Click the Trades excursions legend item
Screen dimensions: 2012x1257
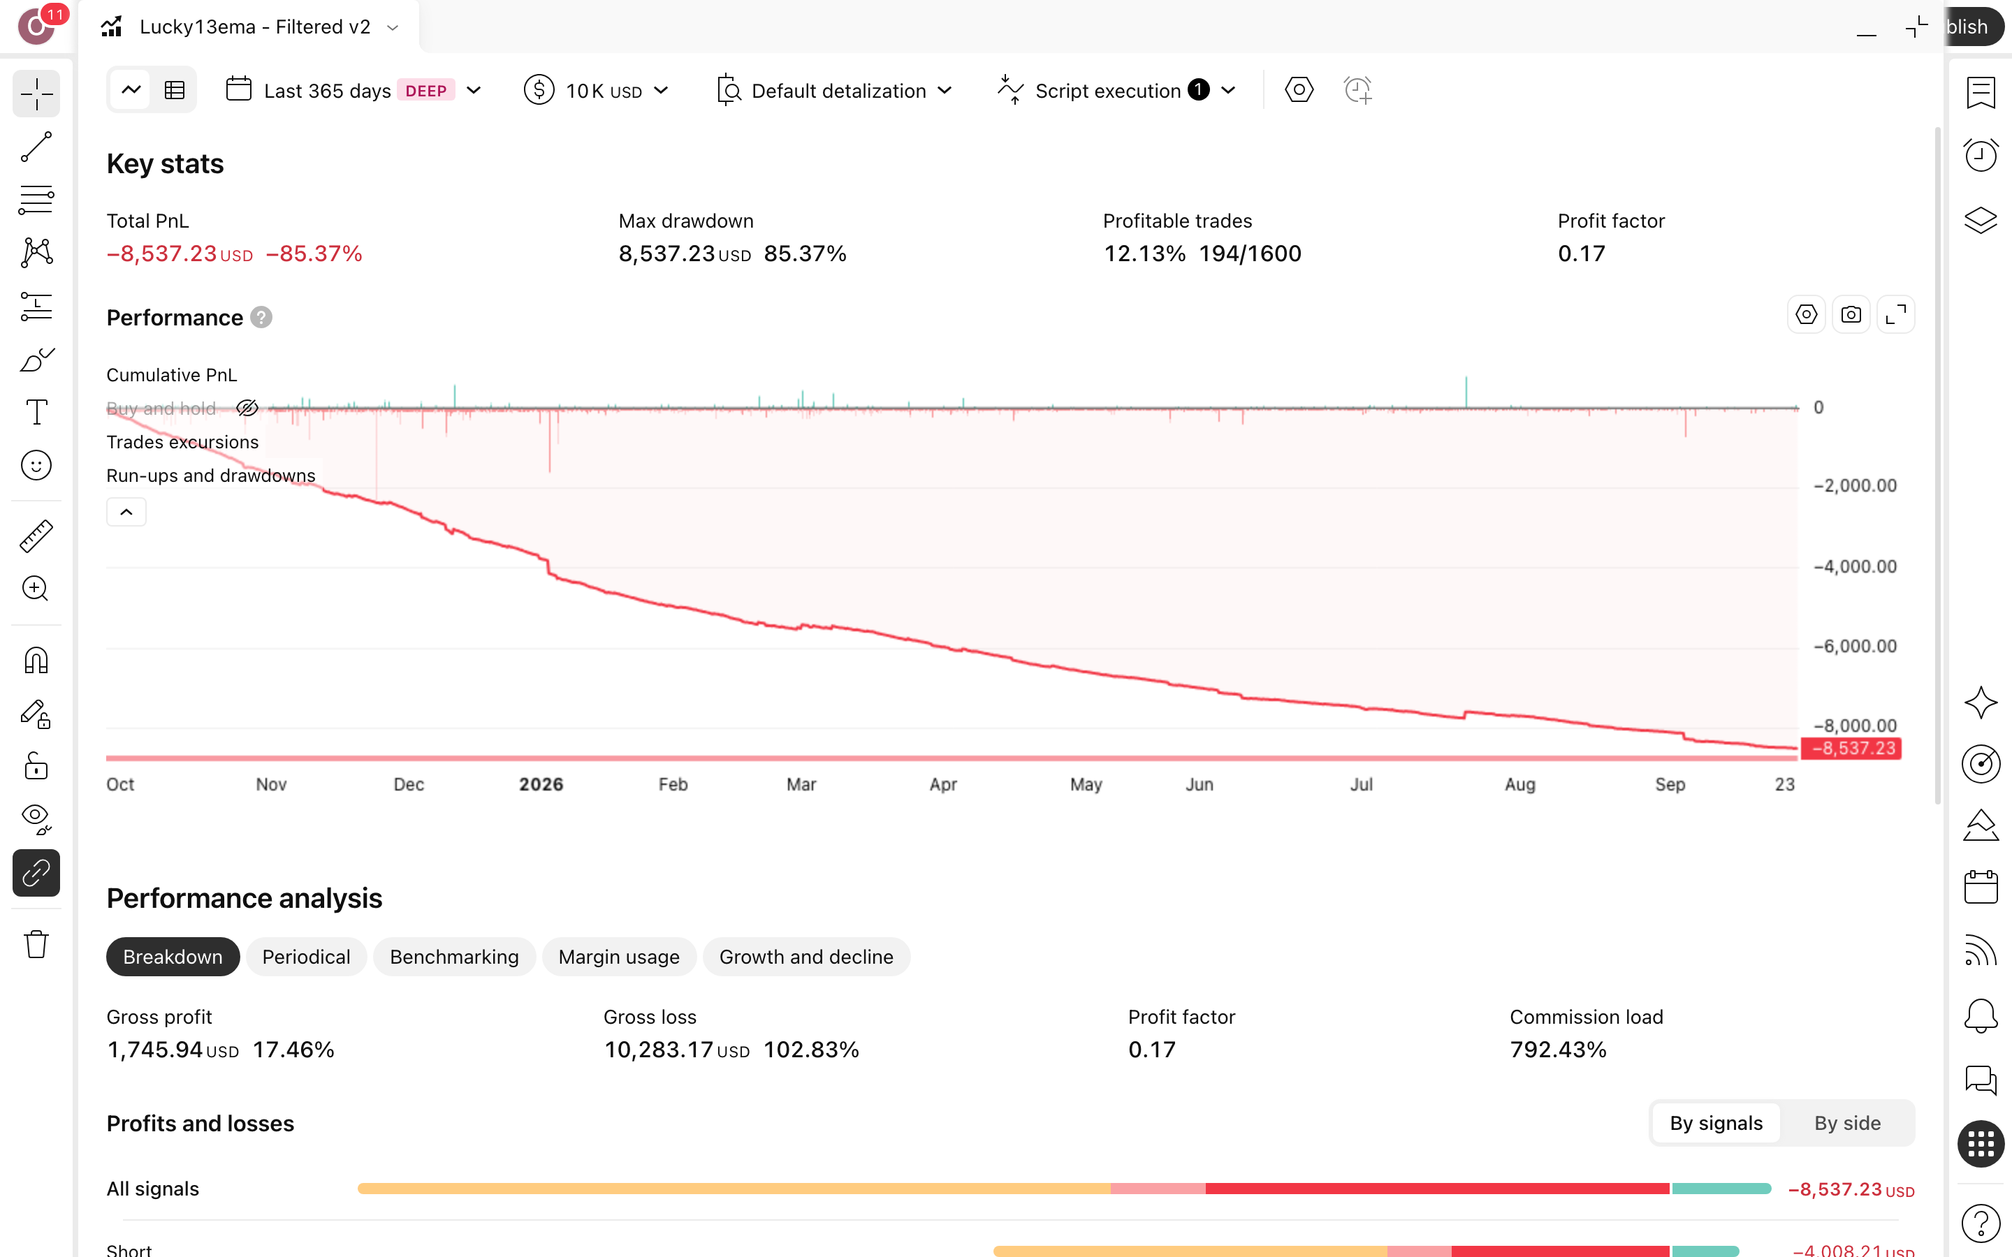(182, 442)
